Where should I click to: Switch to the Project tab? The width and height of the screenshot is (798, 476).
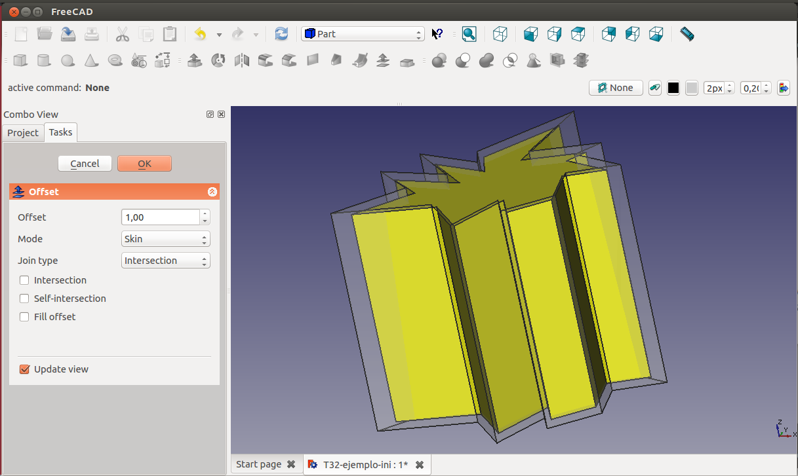click(x=23, y=133)
